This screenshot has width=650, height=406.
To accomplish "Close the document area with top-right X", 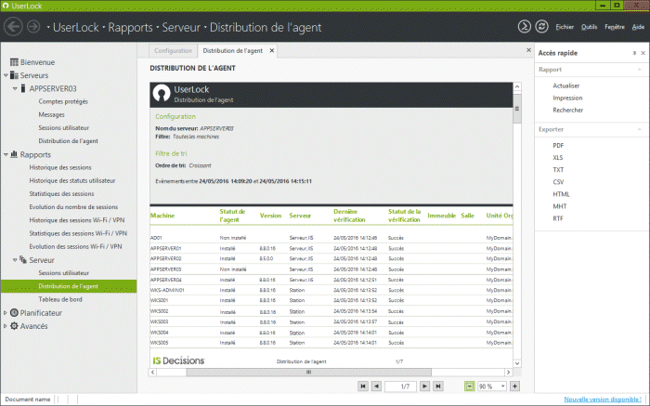I will [x=528, y=50].
